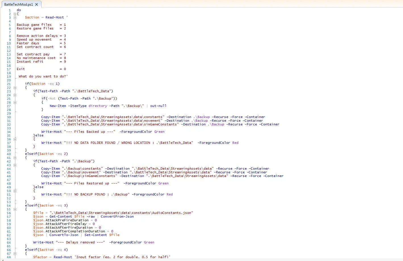Collapse the fold marker at line 43
The width and height of the screenshot is (403, 261).
click(15, 165)
